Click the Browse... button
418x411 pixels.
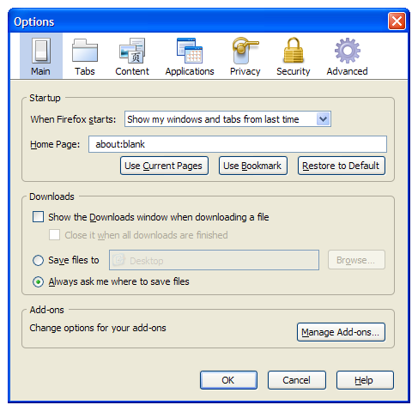click(356, 260)
